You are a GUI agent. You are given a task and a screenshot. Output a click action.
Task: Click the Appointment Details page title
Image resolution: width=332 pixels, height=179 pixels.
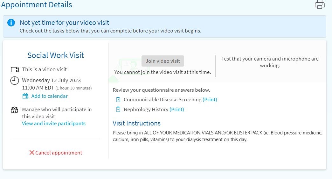(x=37, y=5)
